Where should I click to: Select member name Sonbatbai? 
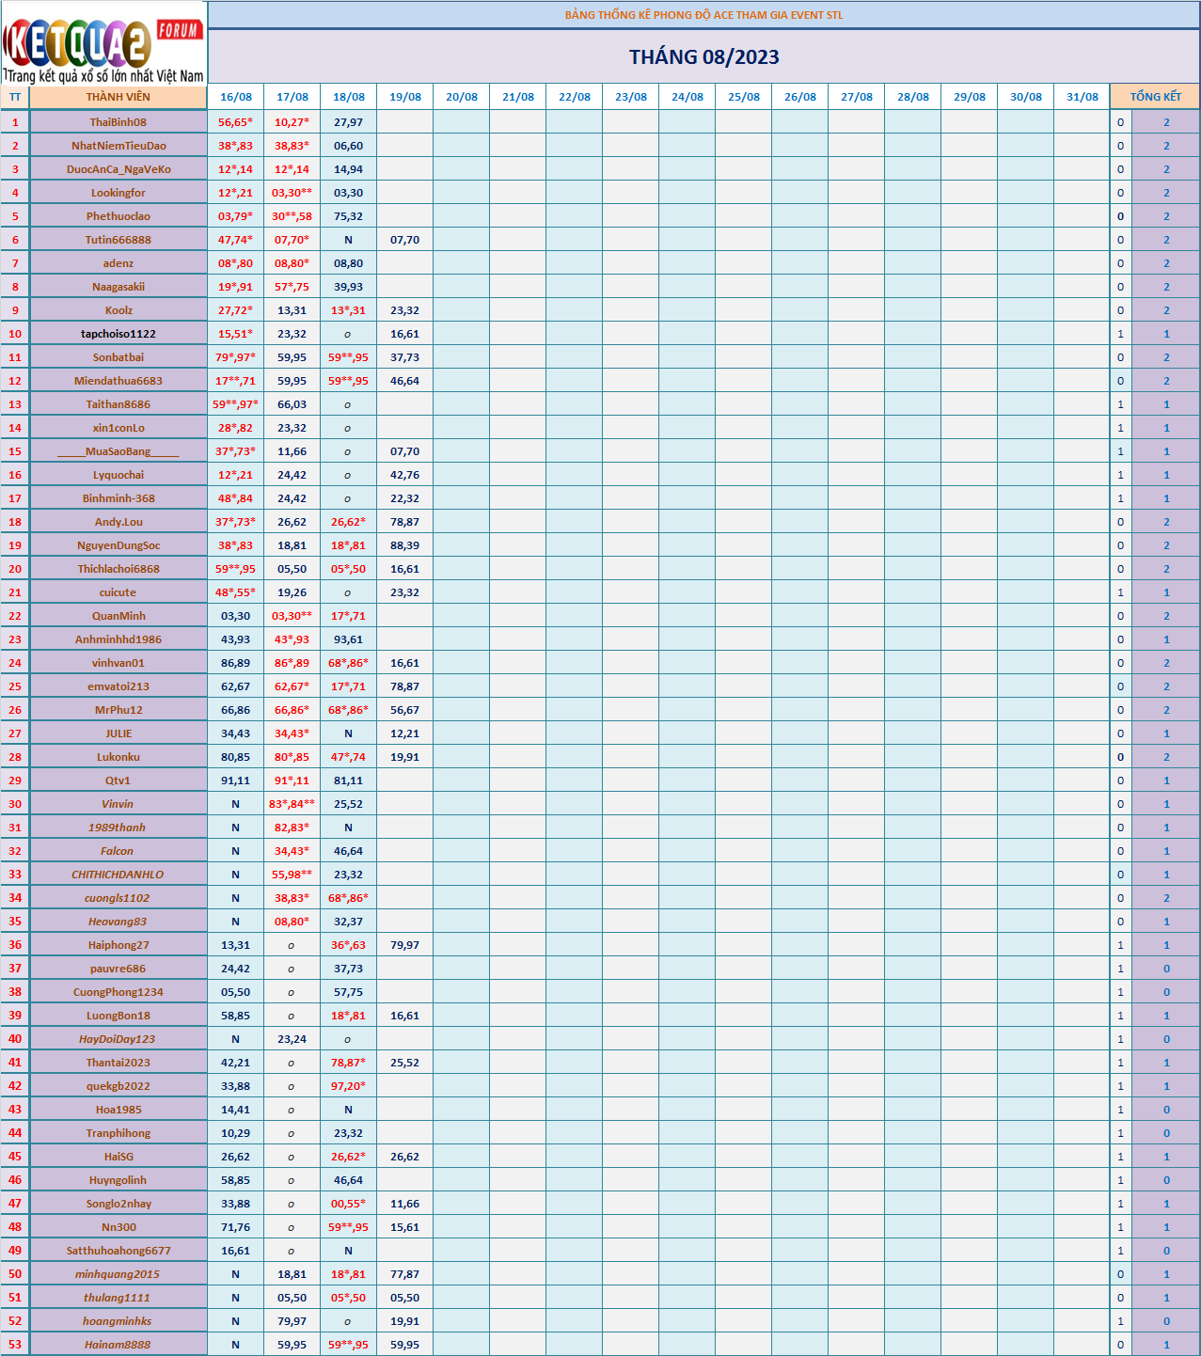point(119,357)
